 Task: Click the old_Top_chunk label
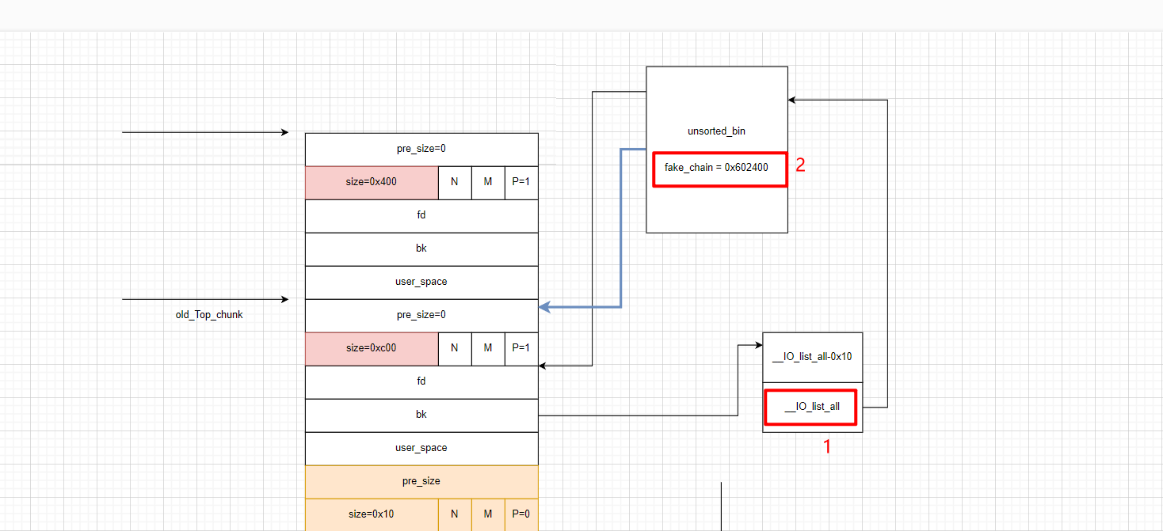click(209, 315)
